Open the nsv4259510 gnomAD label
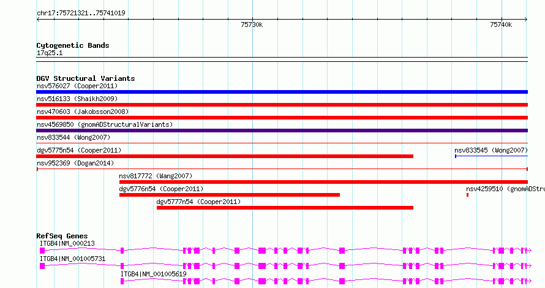 point(505,189)
